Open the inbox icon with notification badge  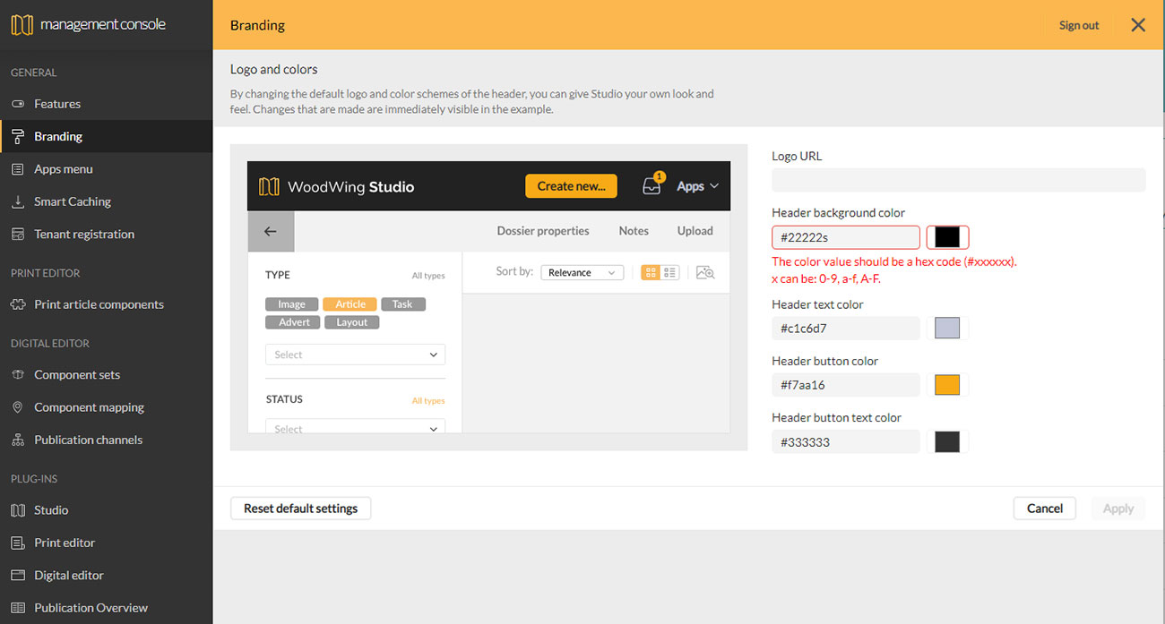click(x=652, y=184)
